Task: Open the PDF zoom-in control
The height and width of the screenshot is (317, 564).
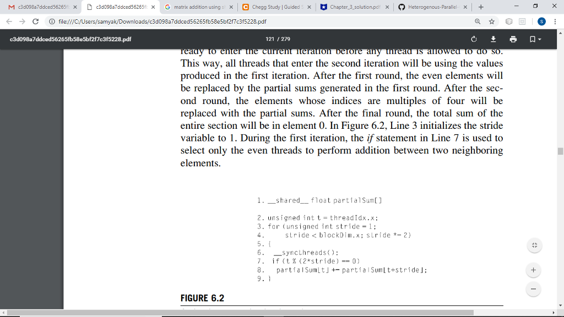Action: pos(533,270)
